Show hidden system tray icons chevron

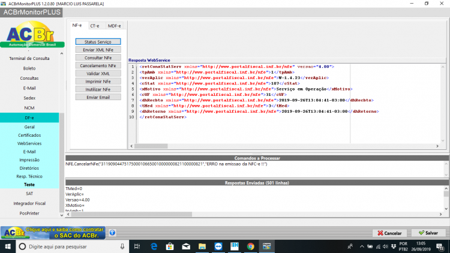(362, 246)
